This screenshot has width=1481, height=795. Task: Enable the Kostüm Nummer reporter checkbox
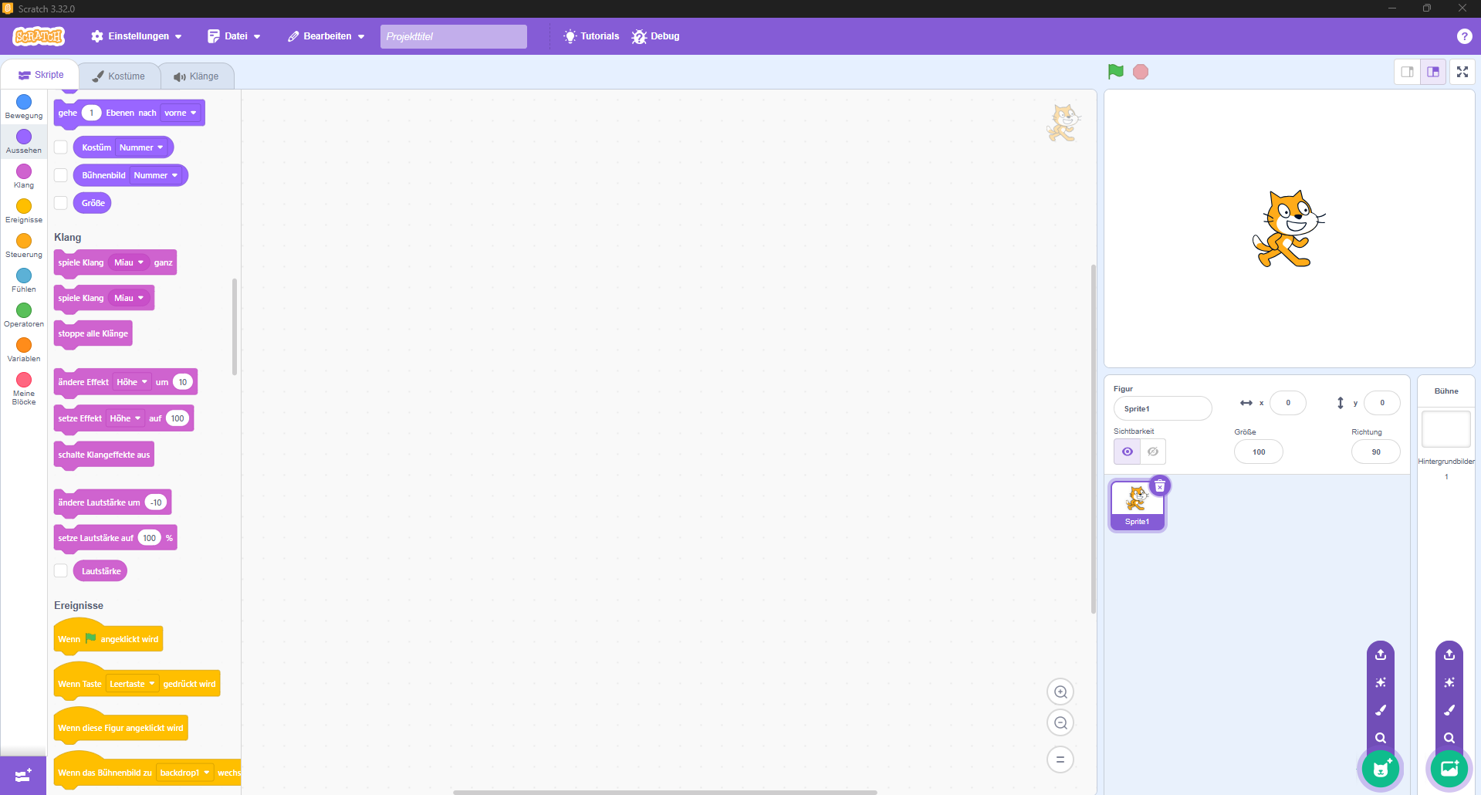coord(61,147)
